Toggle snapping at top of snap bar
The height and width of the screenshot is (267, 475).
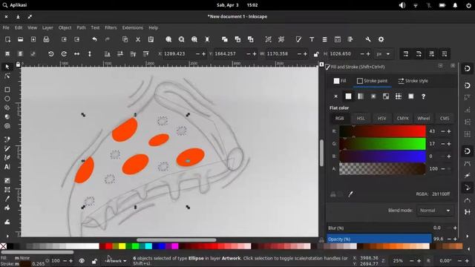[468, 68]
